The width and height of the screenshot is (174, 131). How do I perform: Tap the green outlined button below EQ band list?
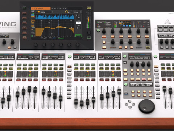tap(78, 36)
